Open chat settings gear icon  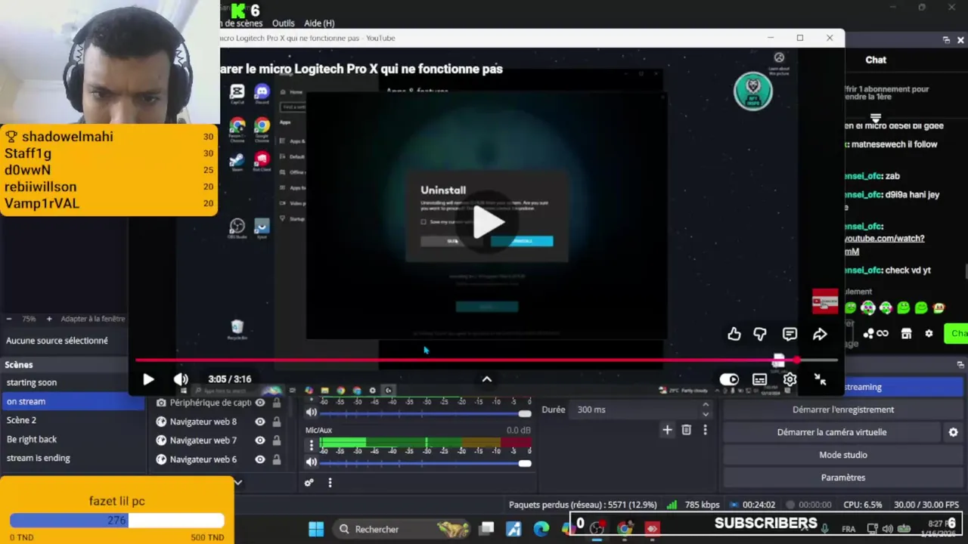tap(929, 333)
